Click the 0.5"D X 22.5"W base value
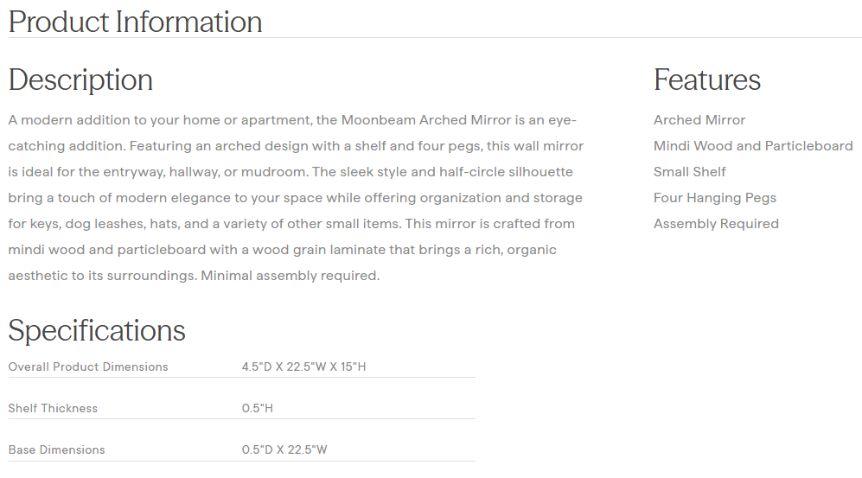The width and height of the screenshot is (862, 478). (284, 449)
